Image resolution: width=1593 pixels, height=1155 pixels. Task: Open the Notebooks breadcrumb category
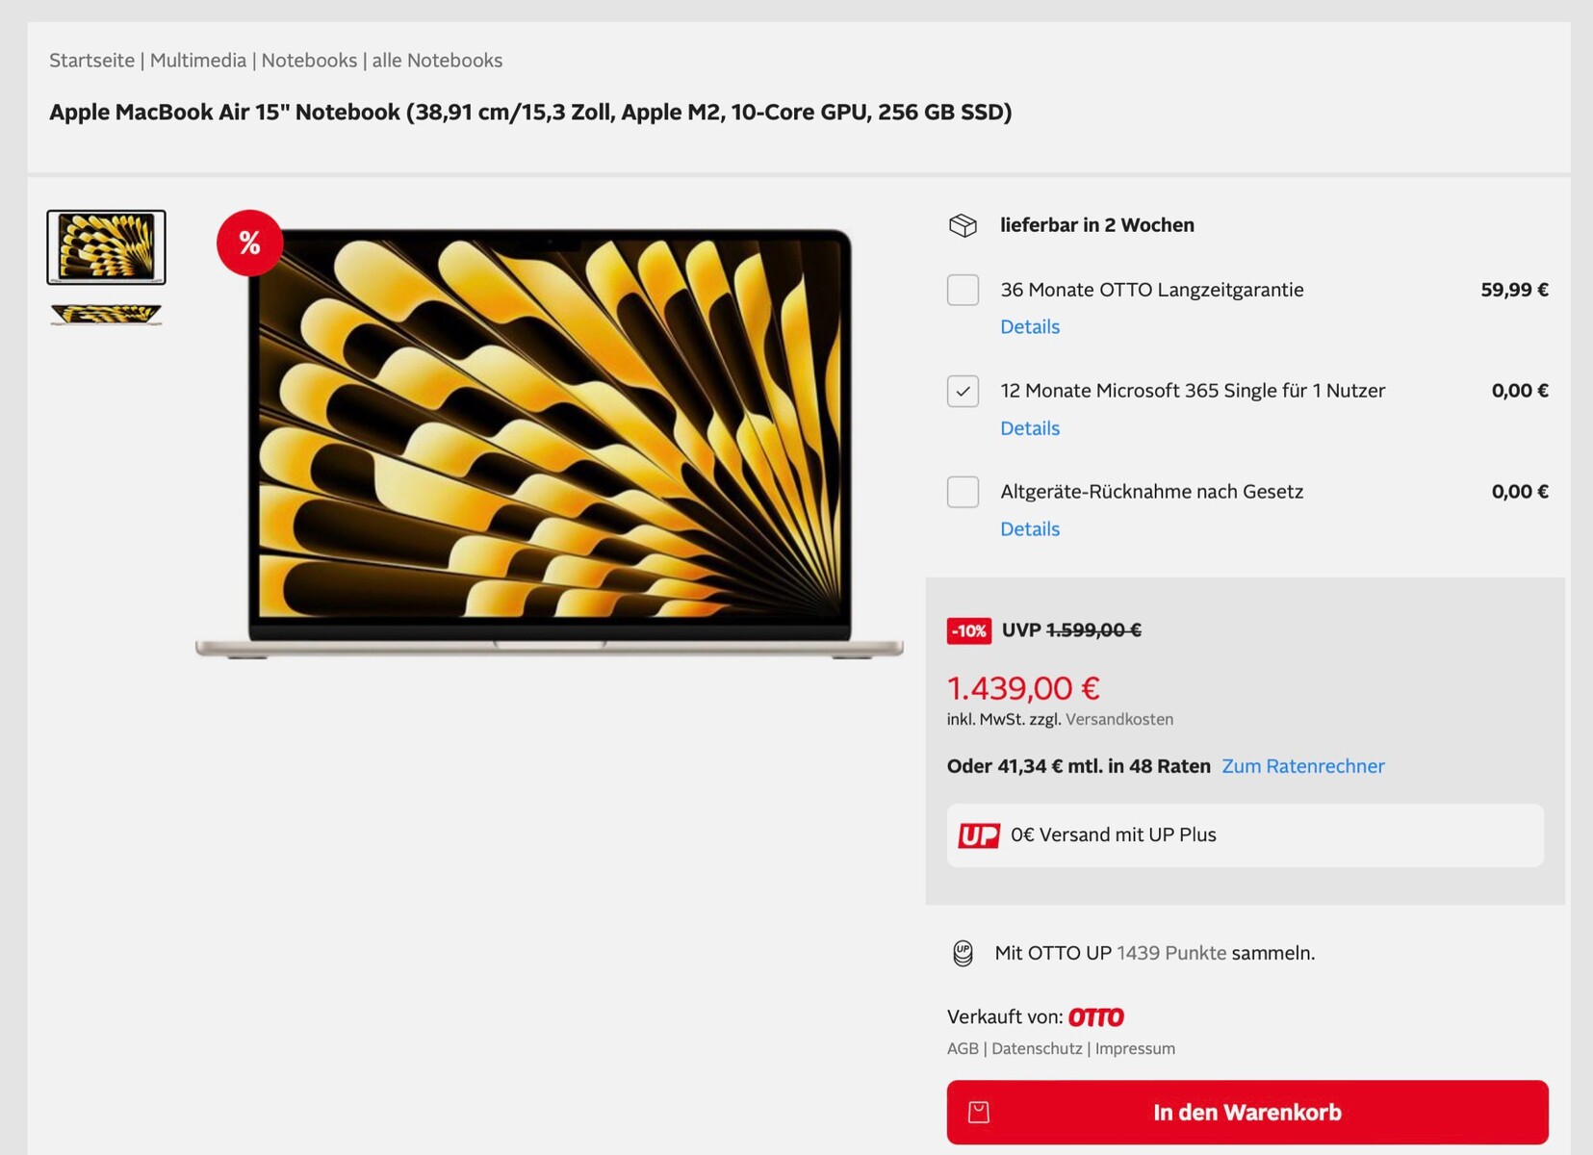tap(309, 61)
